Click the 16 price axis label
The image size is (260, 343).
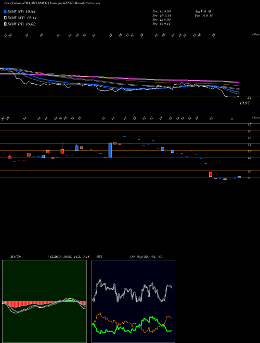249,131
